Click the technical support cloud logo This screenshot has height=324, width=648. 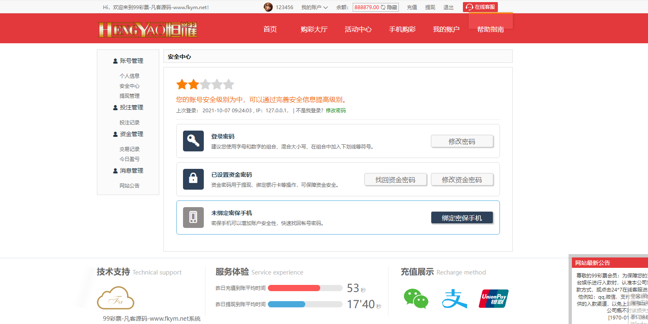pos(115,298)
